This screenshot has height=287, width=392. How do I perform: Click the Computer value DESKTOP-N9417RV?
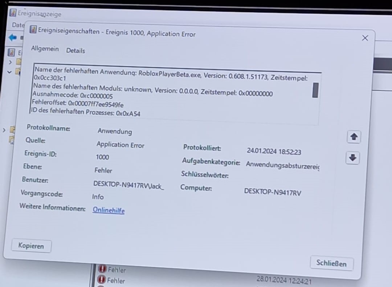point(273,192)
